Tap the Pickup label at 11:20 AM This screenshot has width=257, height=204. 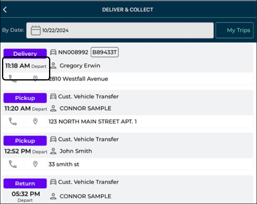pyautogui.click(x=25, y=98)
